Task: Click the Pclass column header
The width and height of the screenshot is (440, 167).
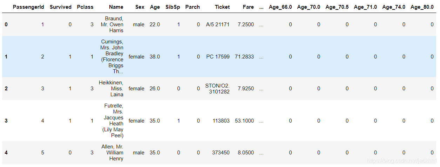Action: coord(85,7)
